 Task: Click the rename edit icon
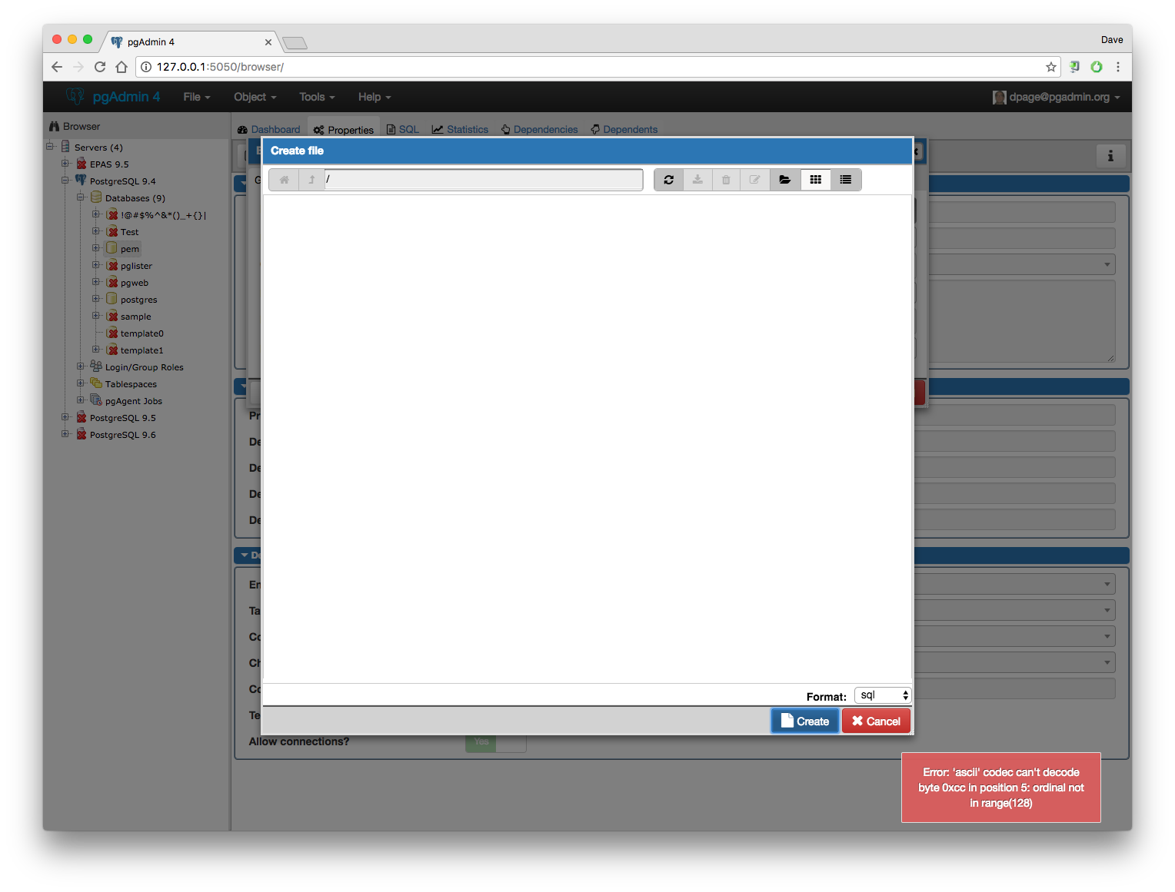click(755, 180)
